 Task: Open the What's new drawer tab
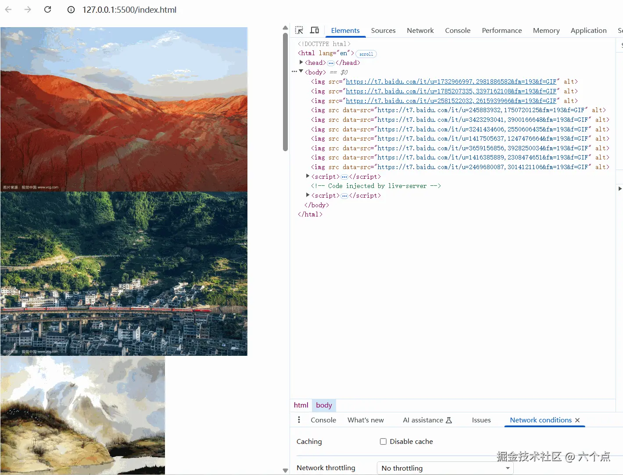[x=365, y=420]
